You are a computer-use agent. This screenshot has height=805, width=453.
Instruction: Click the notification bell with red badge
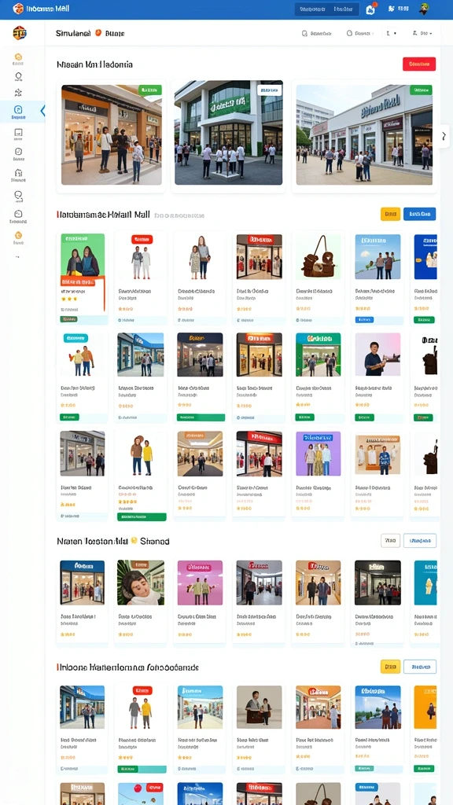point(370,9)
